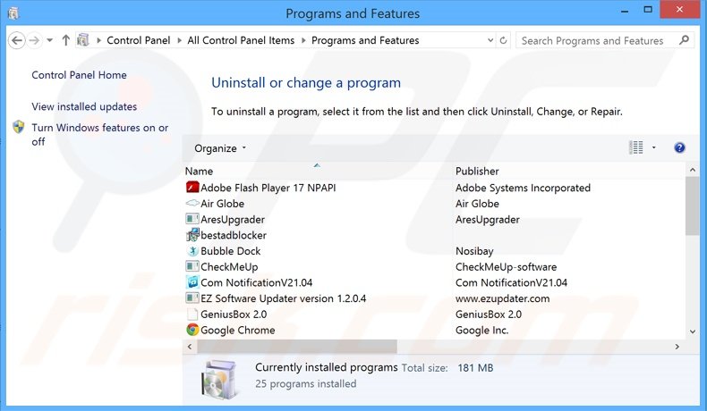The height and width of the screenshot is (411, 707).
Task: Click the Forward navigation arrow
Action: (34, 40)
